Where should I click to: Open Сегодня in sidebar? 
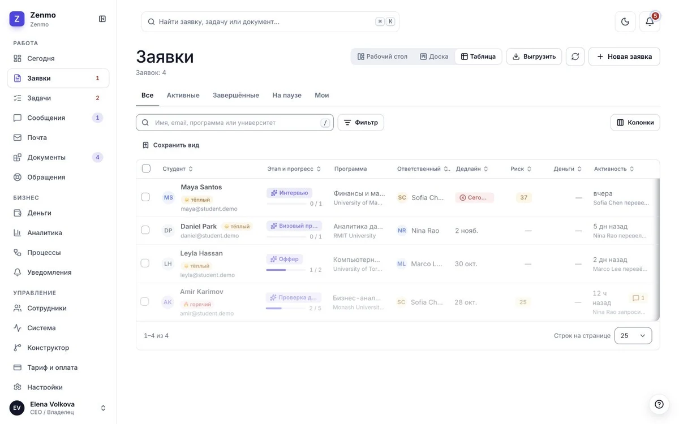(x=58, y=58)
